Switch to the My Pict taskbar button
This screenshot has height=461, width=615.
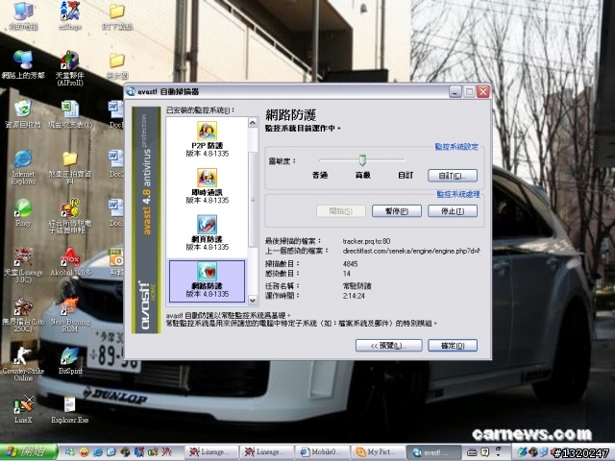tap(378, 452)
